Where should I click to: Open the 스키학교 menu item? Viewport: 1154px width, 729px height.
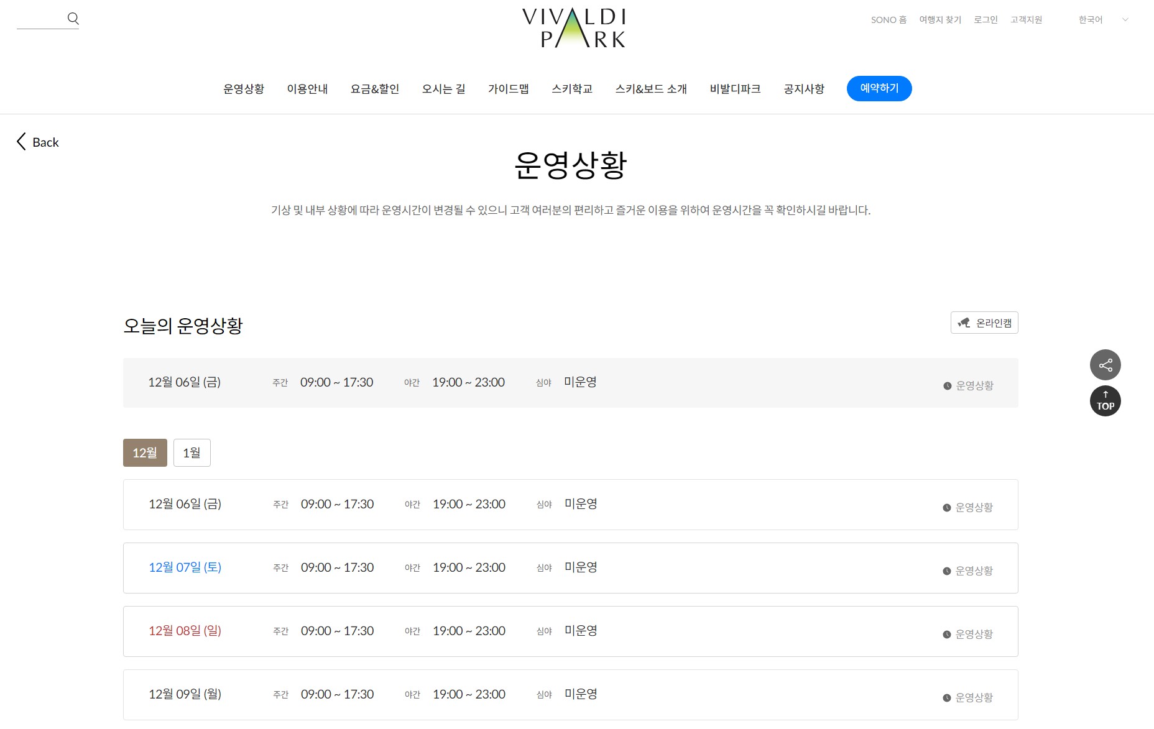point(573,88)
